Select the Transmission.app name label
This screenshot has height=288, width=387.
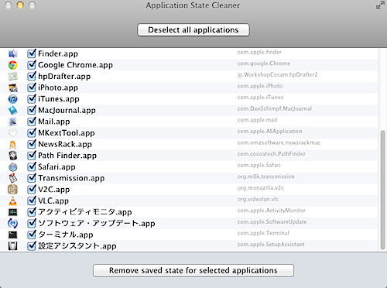tap(71, 178)
